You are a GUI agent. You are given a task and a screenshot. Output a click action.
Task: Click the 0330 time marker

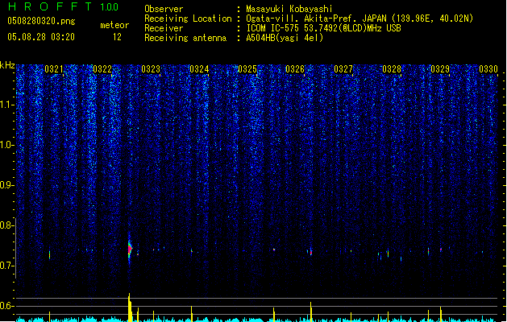(x=488, y=69)
